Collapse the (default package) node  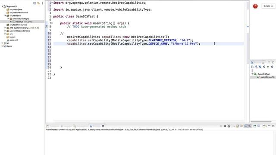click(x=8, y=19)
